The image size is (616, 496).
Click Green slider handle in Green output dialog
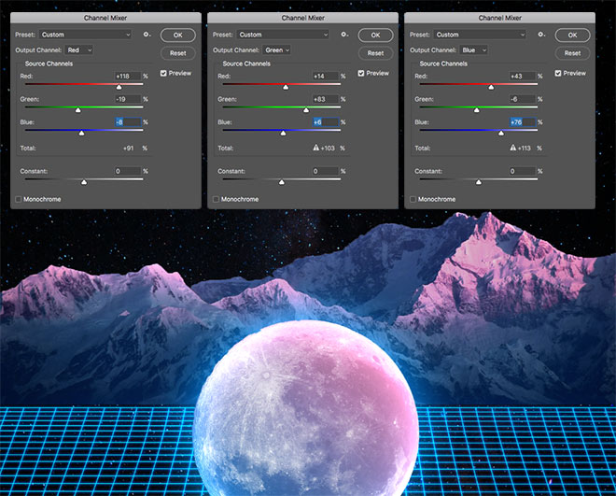point(306,110)
